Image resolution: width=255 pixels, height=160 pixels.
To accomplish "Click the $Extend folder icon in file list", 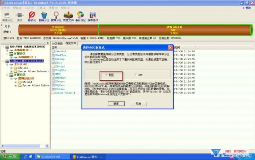I will [x=53, y=67].
